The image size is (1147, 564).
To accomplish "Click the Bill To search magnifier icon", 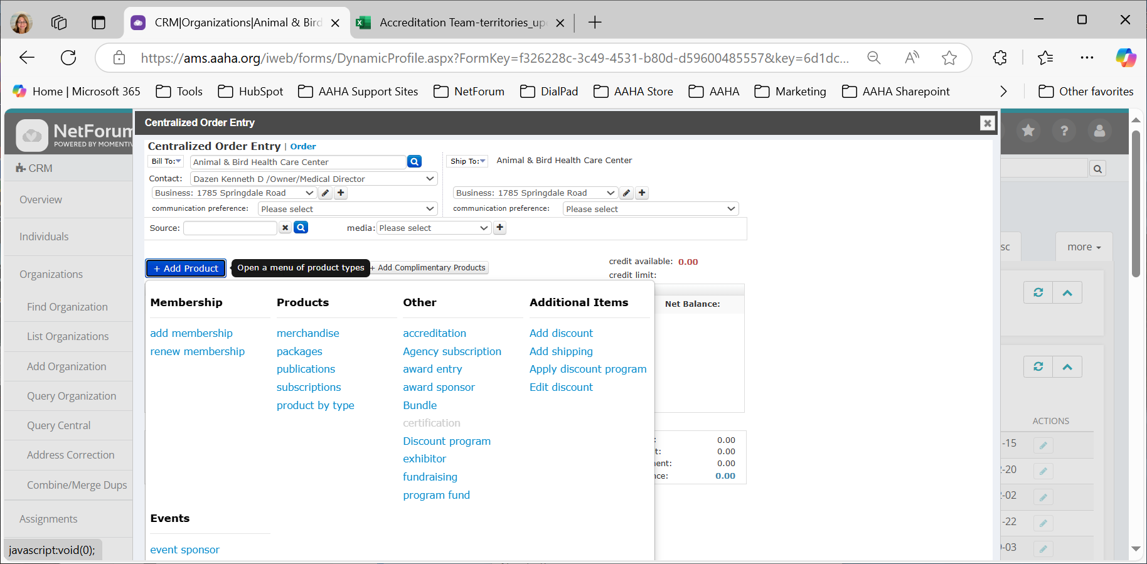I will 414,162.
